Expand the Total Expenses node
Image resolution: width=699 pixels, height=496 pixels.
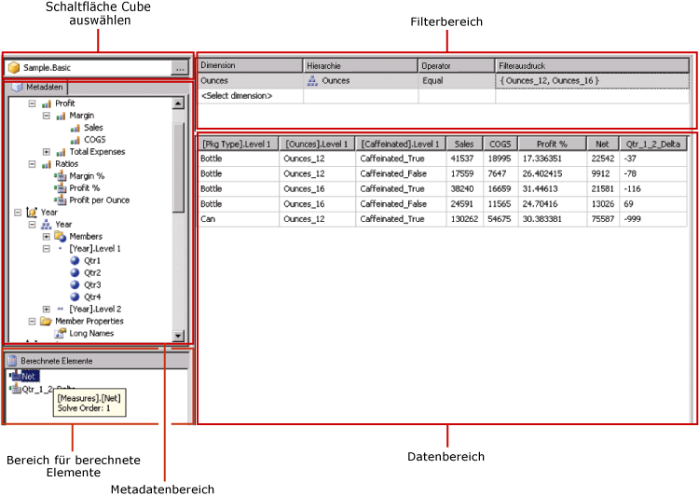point(47,152)
